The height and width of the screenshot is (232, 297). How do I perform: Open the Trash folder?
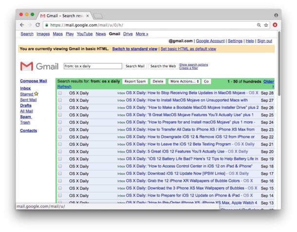(25, 122)
